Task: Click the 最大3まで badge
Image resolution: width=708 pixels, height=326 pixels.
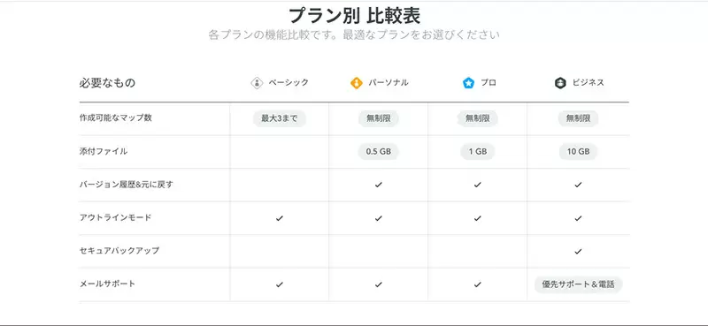Action: [279, 118]
